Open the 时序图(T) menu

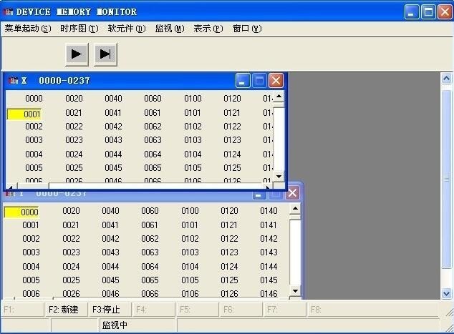click(x=79, y=29)
